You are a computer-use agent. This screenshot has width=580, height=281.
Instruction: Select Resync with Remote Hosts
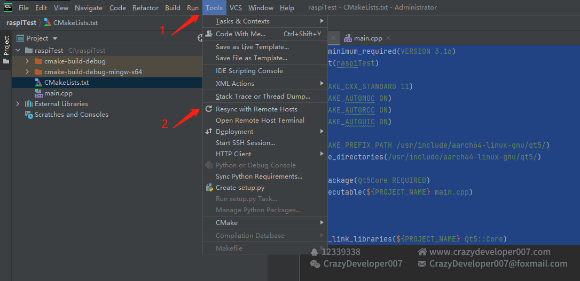[x=265, y=109]
